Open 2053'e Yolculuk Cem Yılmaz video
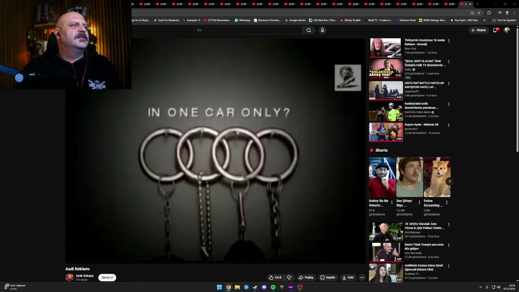 [385, 231]
